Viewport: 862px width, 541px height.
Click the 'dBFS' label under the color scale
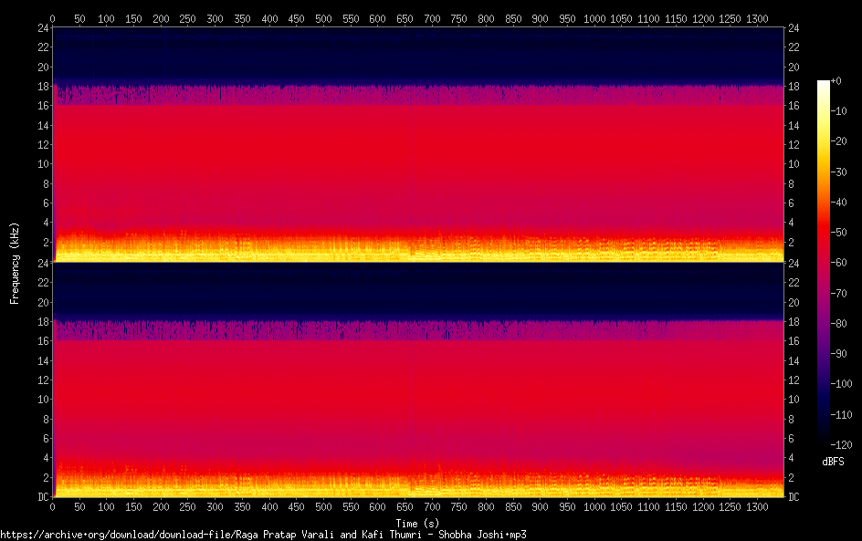pos(833,462)
